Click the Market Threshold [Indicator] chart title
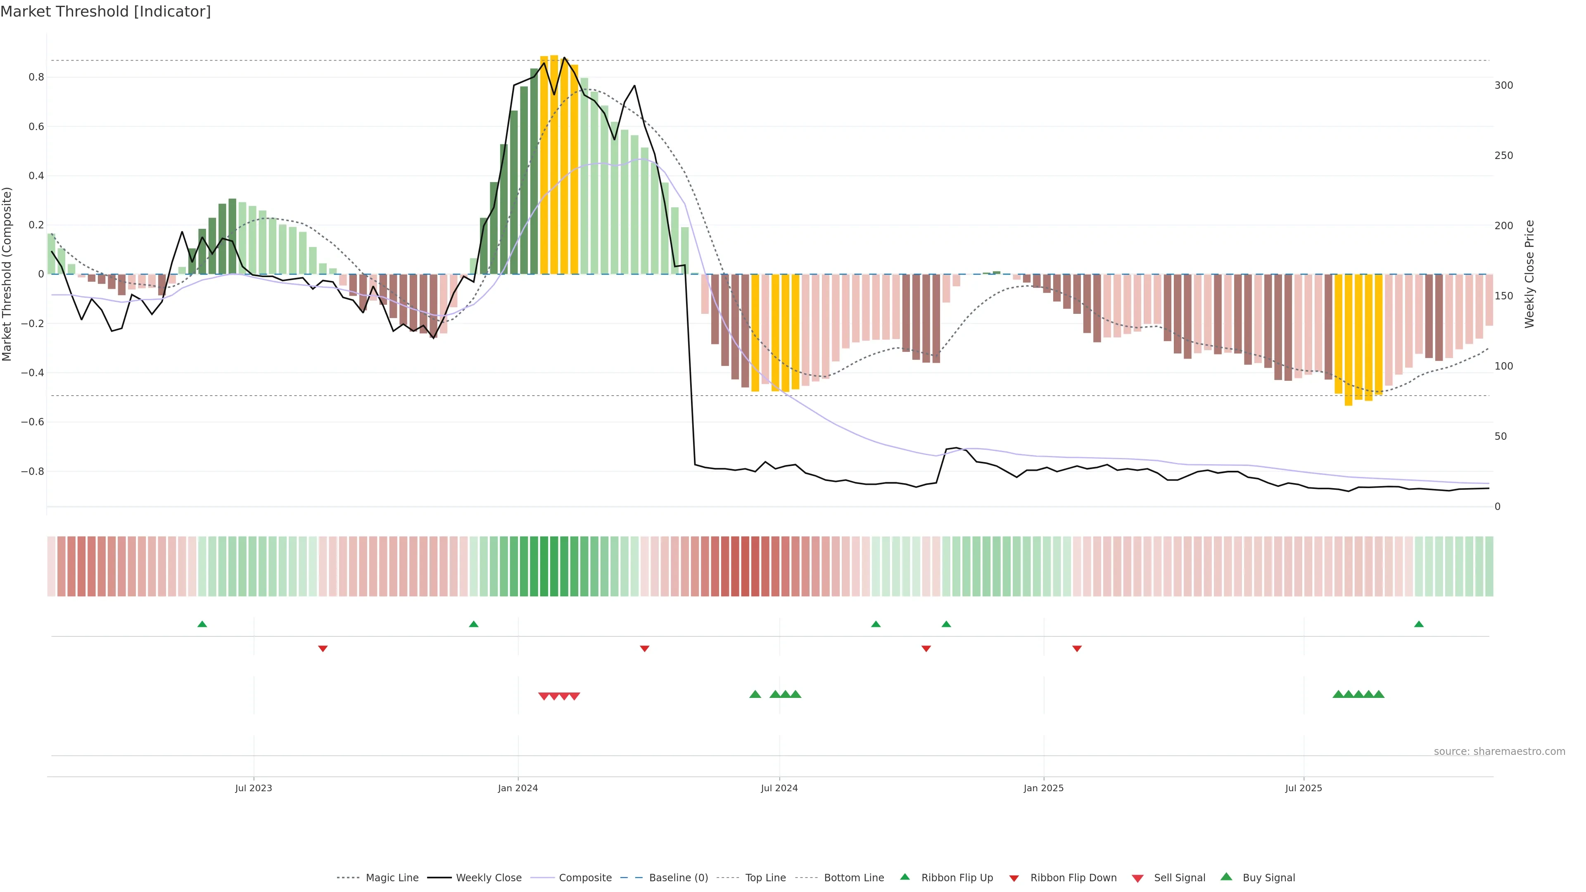This screenshot has height=892, width=1586. (x=105, y=12)
